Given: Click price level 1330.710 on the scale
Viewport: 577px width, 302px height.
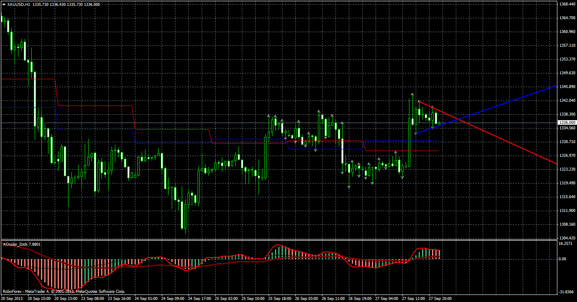Looking at the screenshot, I should tap(567, 142).
